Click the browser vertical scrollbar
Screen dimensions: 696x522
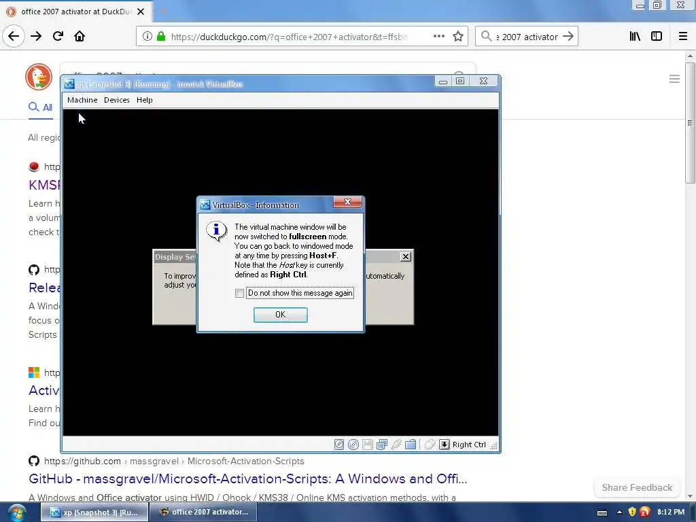click(690, 123)
